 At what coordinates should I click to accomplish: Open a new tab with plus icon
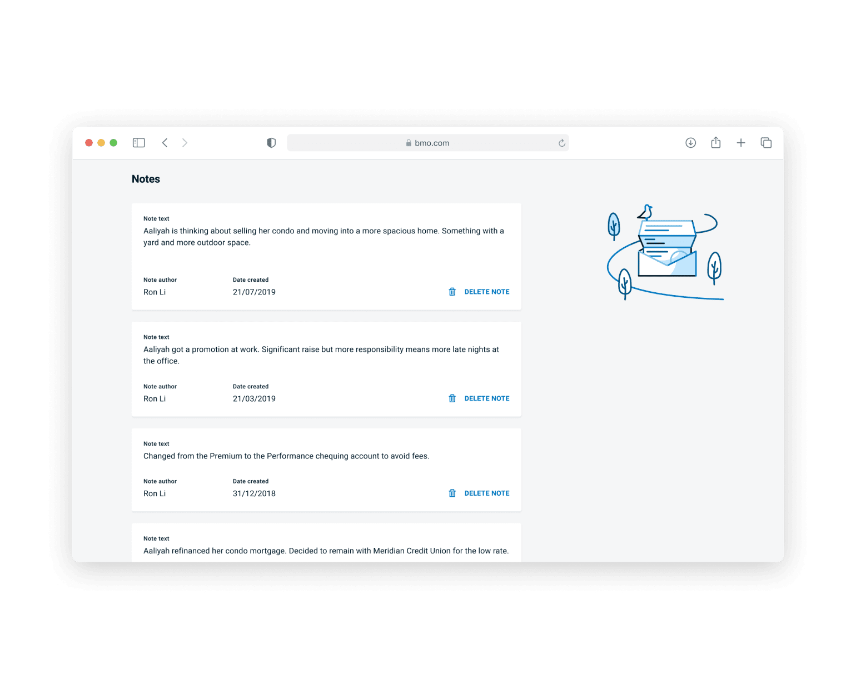pyautogui.click(x=741, y=143)
